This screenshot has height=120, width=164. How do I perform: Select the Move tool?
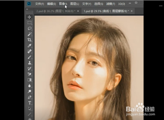pyautogui.click(x=29, y=17)
